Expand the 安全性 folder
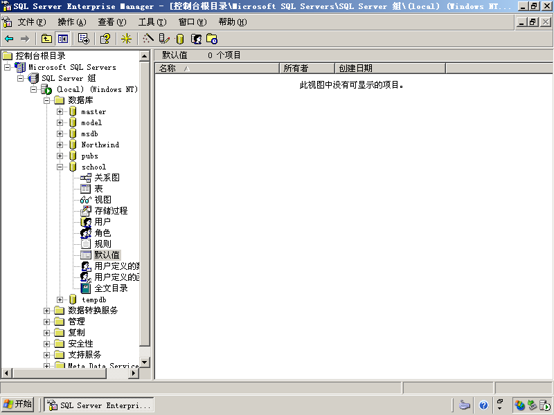 pyautogui.click(x=46, y=344)
